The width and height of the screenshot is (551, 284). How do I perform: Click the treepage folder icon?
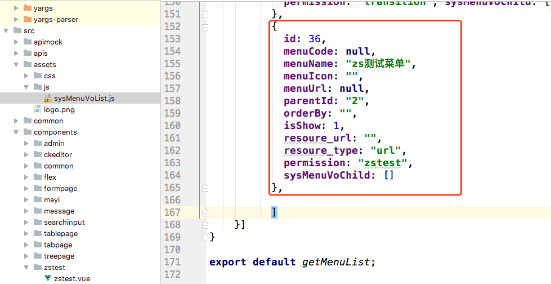coord(38,255)
